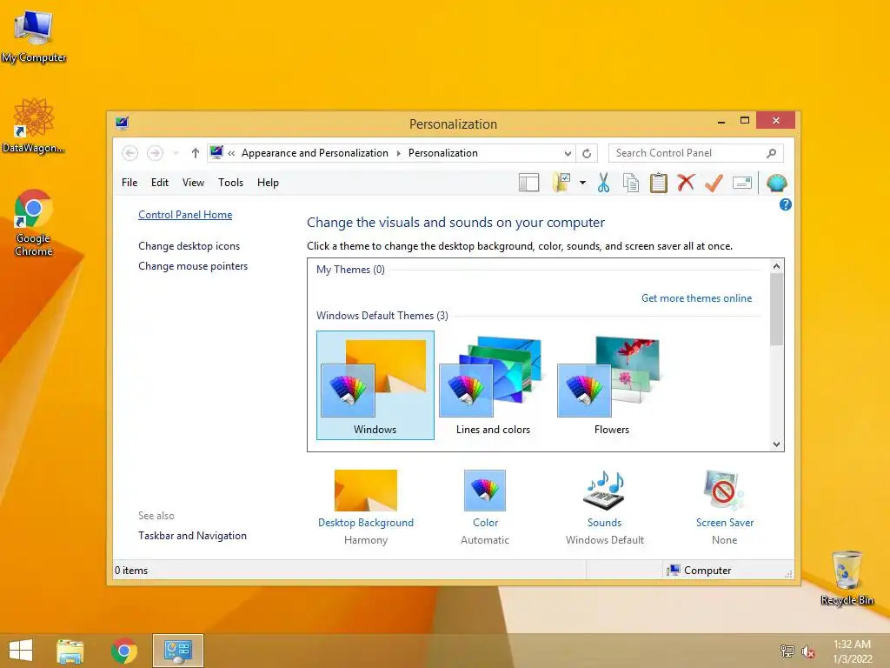Click the theme list scroll up arrow
The height and width of the screenshot is (668, 890).
point(776,266)
